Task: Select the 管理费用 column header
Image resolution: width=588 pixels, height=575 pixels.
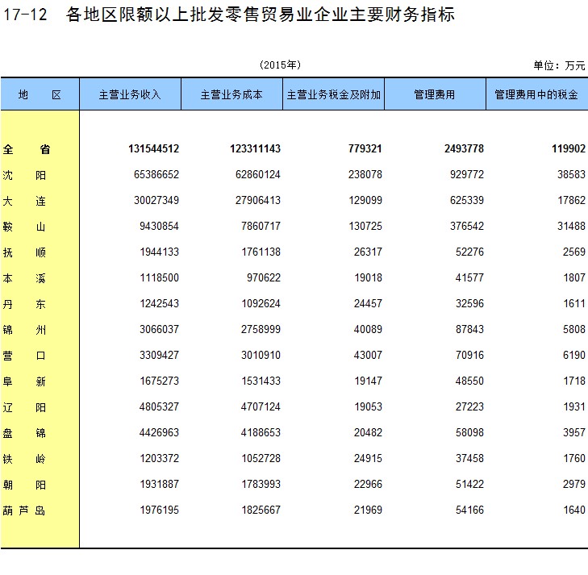Action: 434,94
